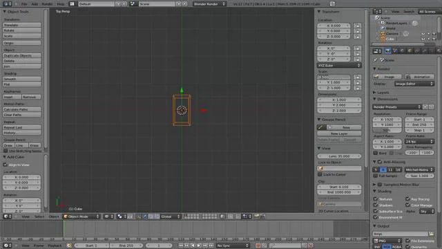
Task: Open the XYZ Euler rotation mode dropdown
Action: pyautogui.click(x=339, y=66)
